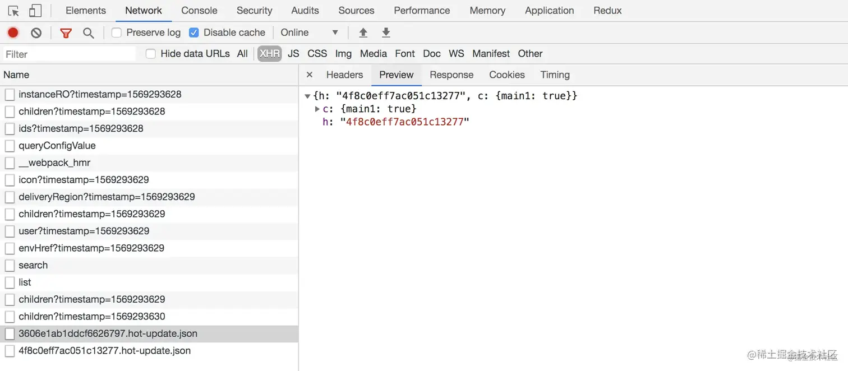Enable the Preserve log checkbox
848x371 pixels.
[x=117, y=33]
